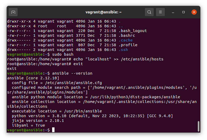Viewport: 207px width, 140px height.
Task: Click the /etc/ansible/ansible.cfg config path
Action: [73, 83]
